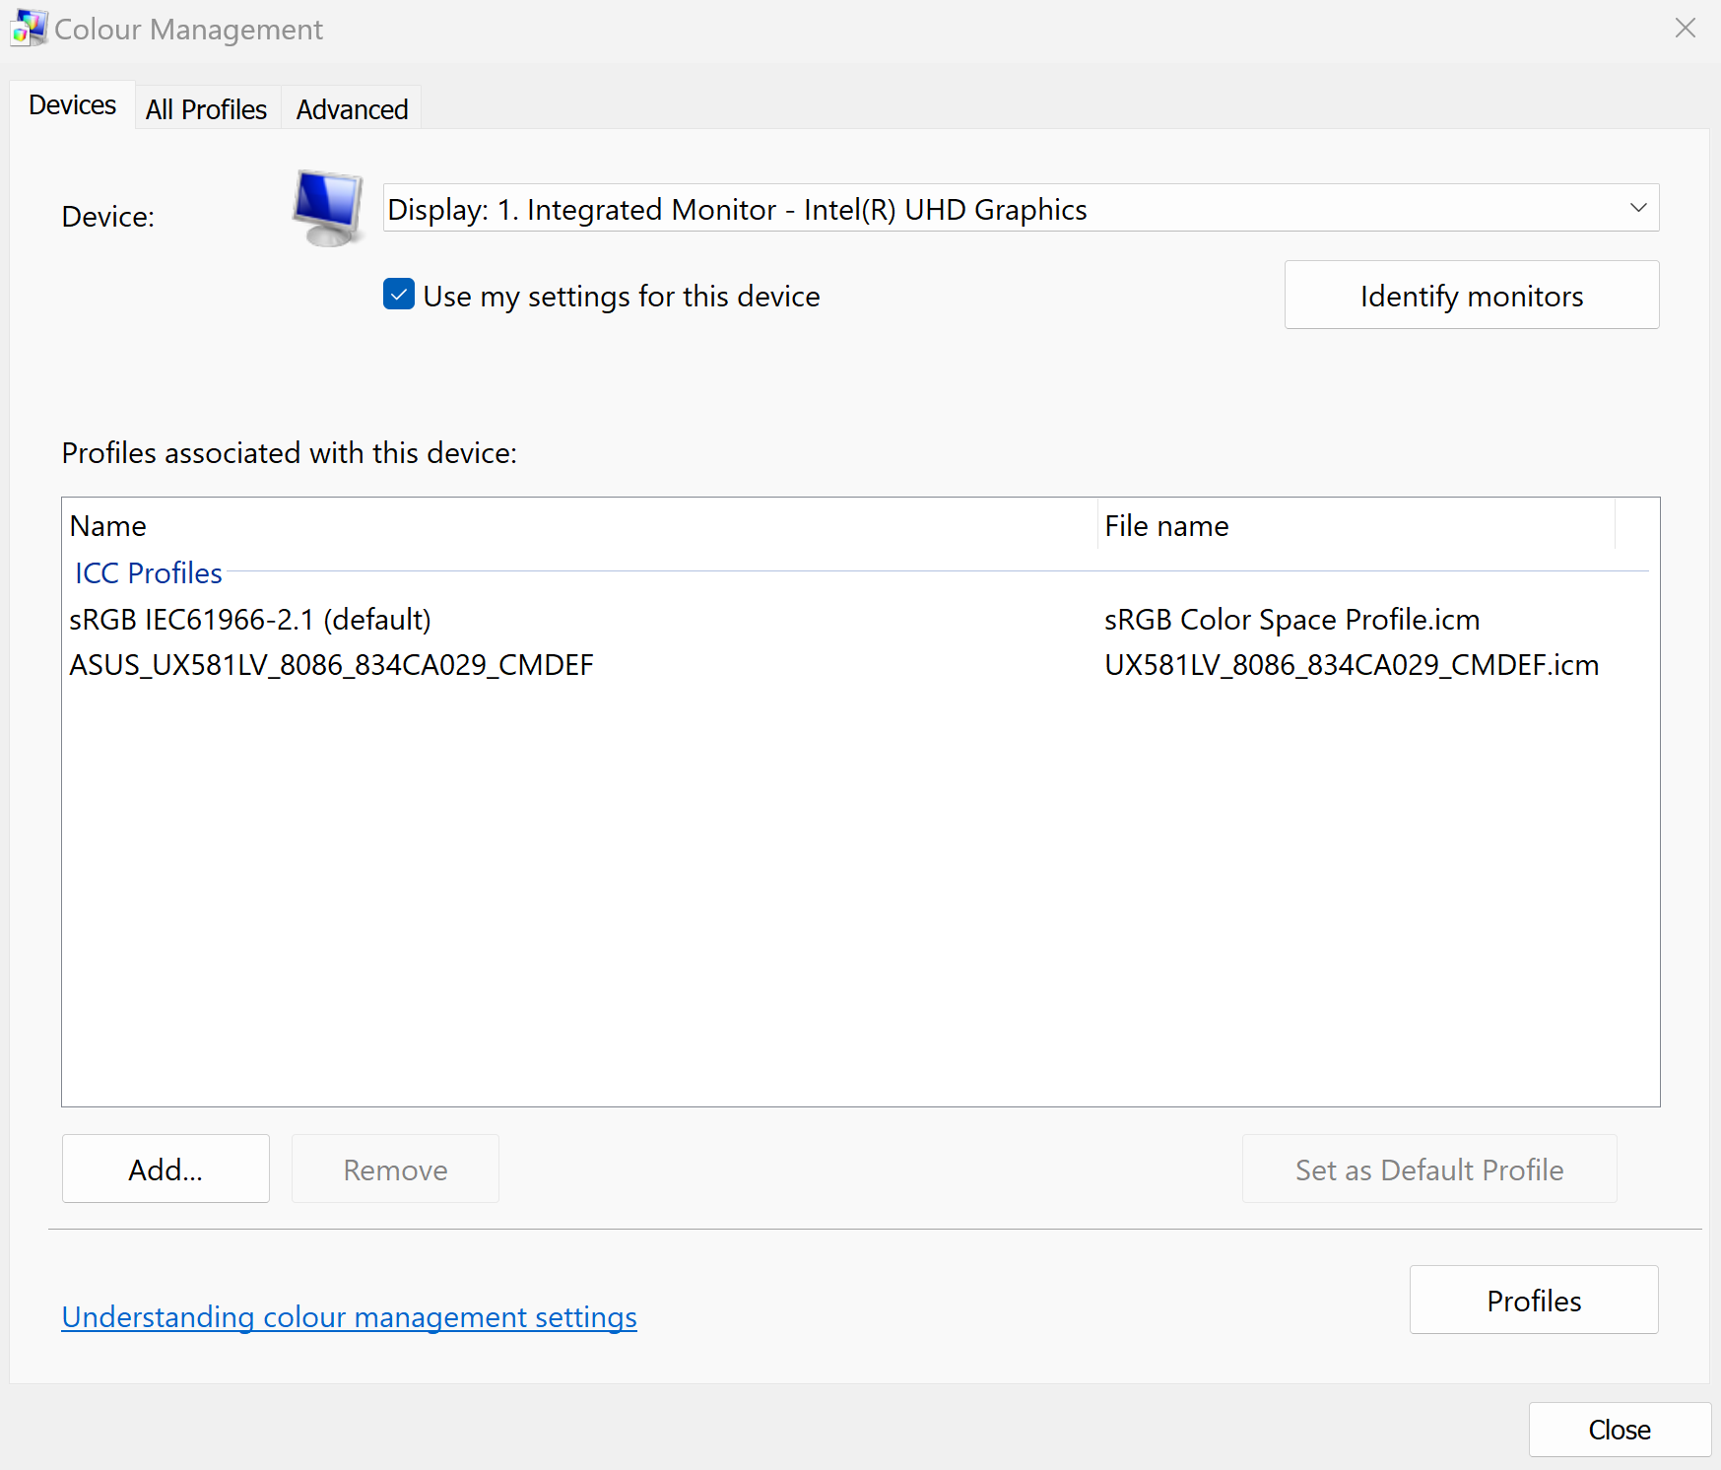Click the Identify monitors button
This screenshot has height=1470, width=1721.
1472,296
